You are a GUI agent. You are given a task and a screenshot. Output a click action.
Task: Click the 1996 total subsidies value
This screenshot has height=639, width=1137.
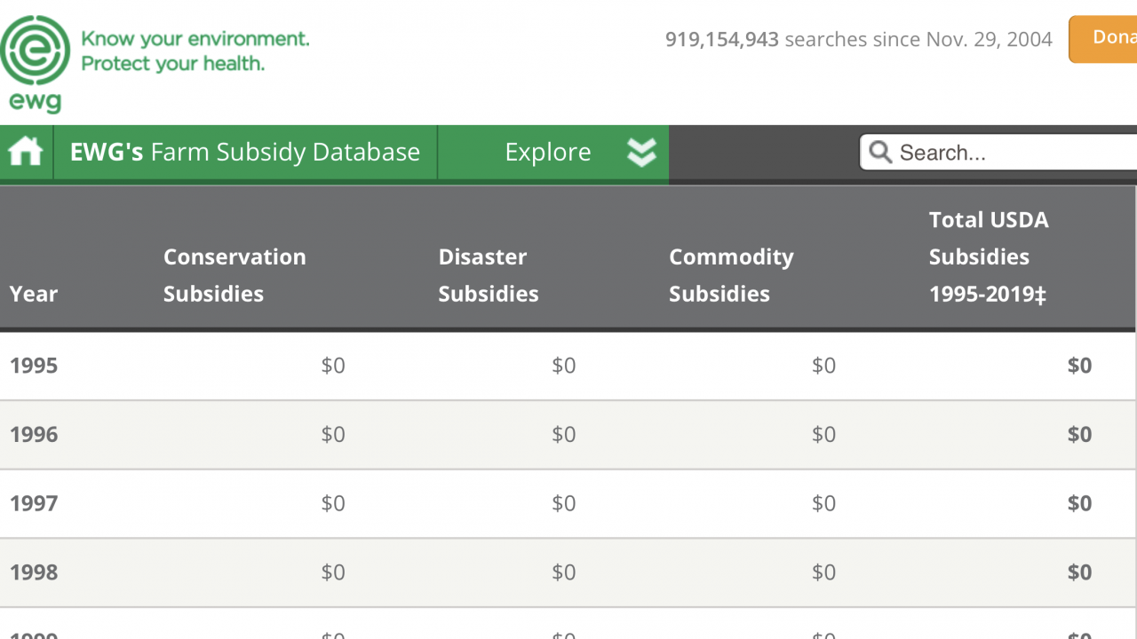coord(1080,435)
